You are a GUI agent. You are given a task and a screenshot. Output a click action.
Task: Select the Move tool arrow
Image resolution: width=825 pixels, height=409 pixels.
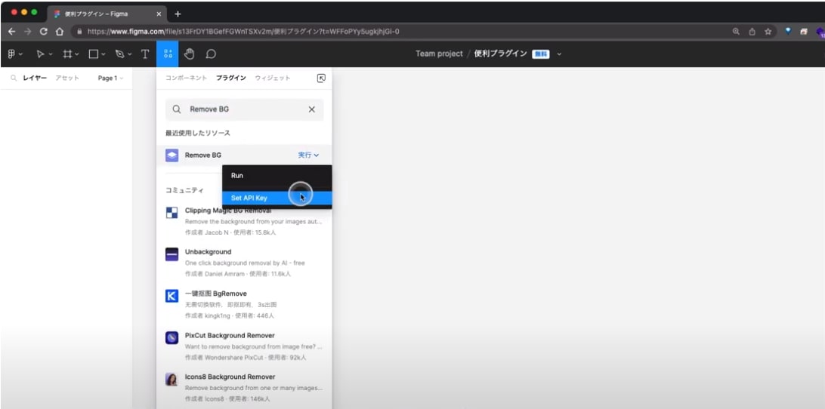[41, 54]
